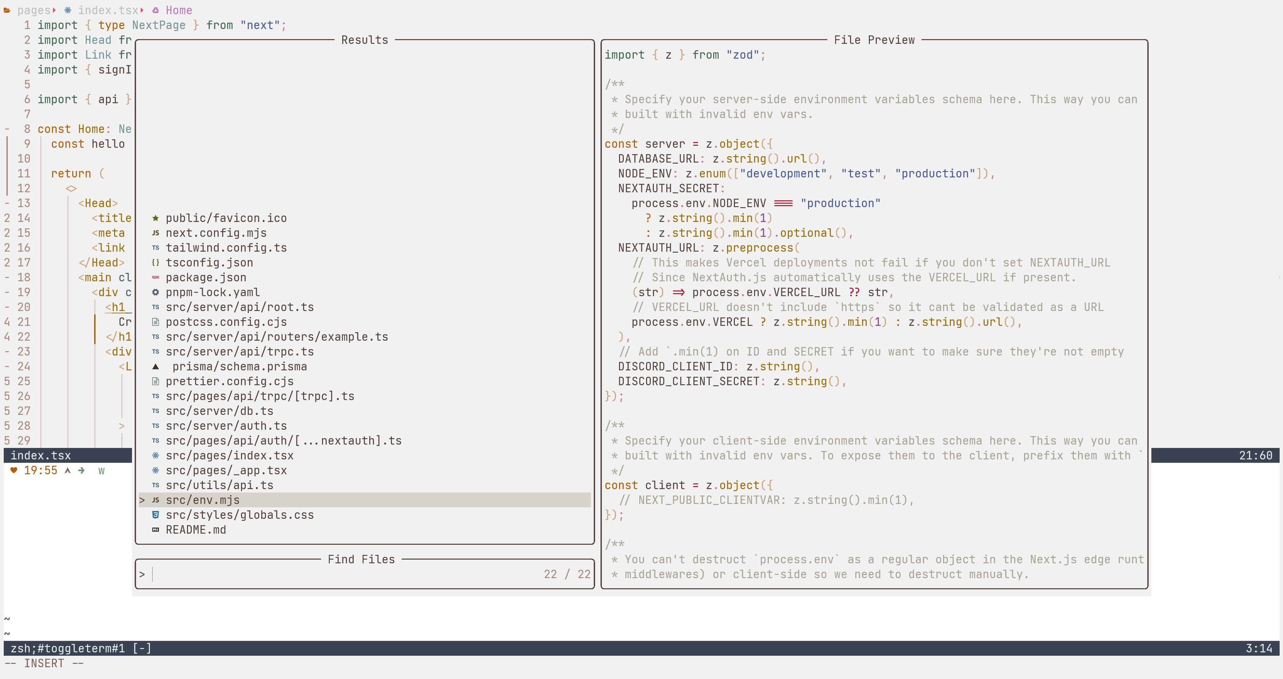Click the JS icon next to next.config.mjs

click(155, 233)
